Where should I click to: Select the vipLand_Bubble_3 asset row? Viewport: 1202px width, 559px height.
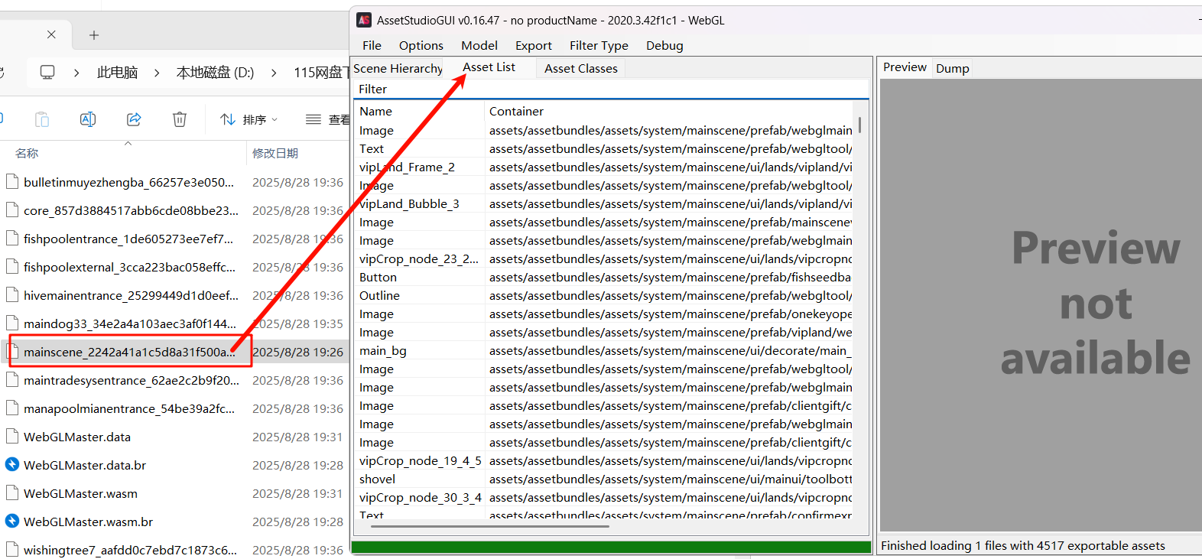pos(604,204)
